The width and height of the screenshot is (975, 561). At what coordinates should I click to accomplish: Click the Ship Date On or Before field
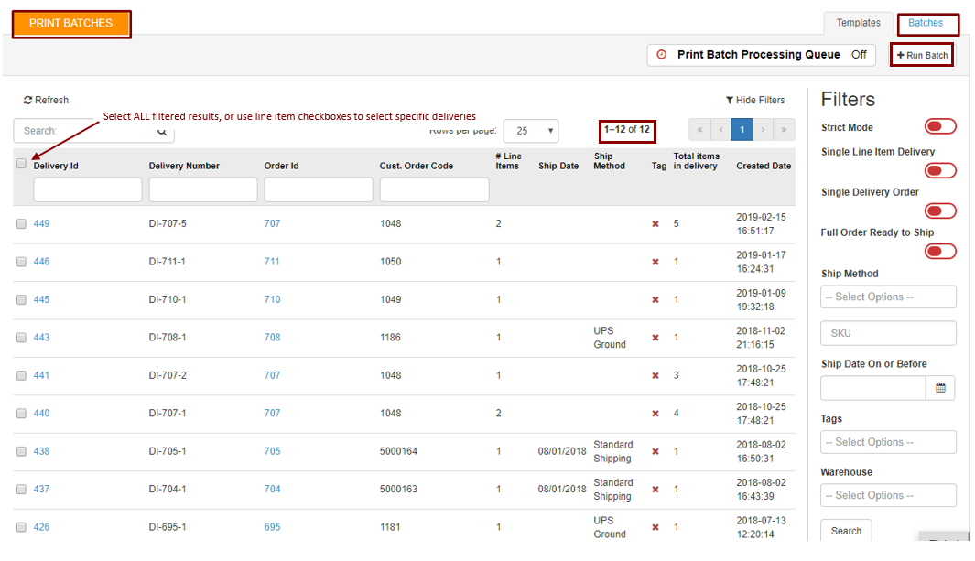(x=873, y=388)
